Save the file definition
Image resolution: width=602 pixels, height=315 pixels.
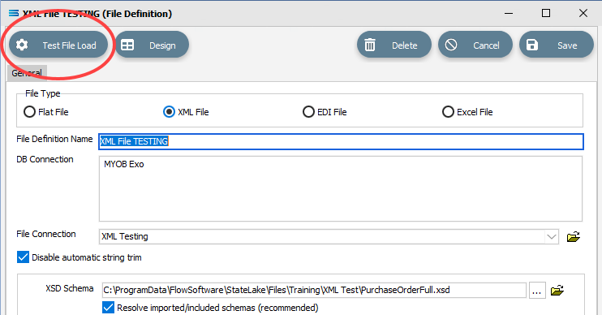pyautogui.click(x=557, y=45)
